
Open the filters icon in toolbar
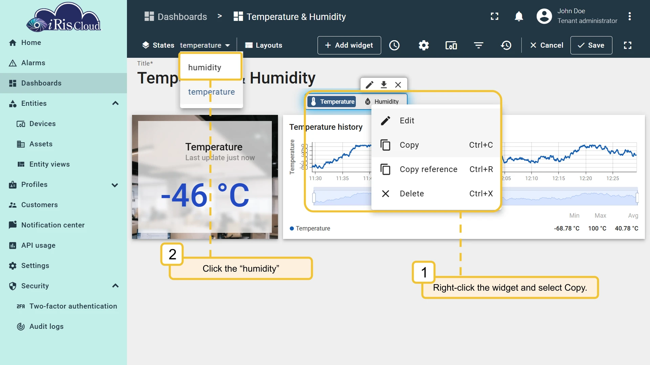(x=478, y=45)
